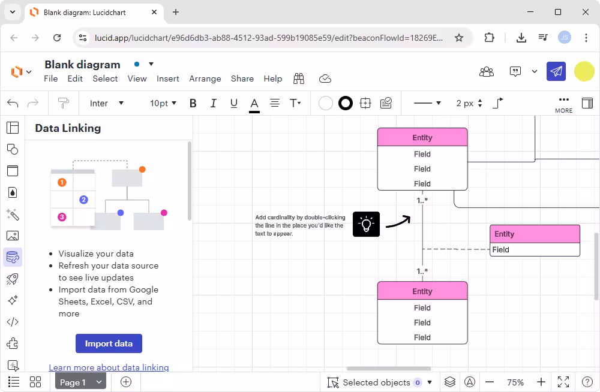Open the page grid view icon
The height and width of the screenshot is (392, 600).
(x=35, y=382)
